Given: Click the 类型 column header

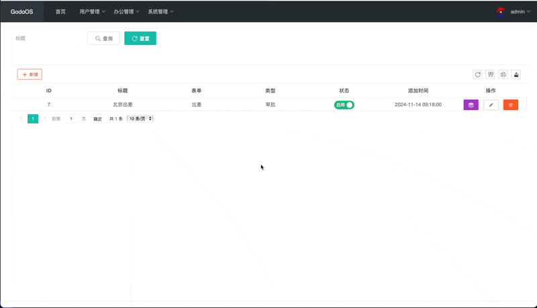Looking at the screenshot, I should [x=271, y=91].
